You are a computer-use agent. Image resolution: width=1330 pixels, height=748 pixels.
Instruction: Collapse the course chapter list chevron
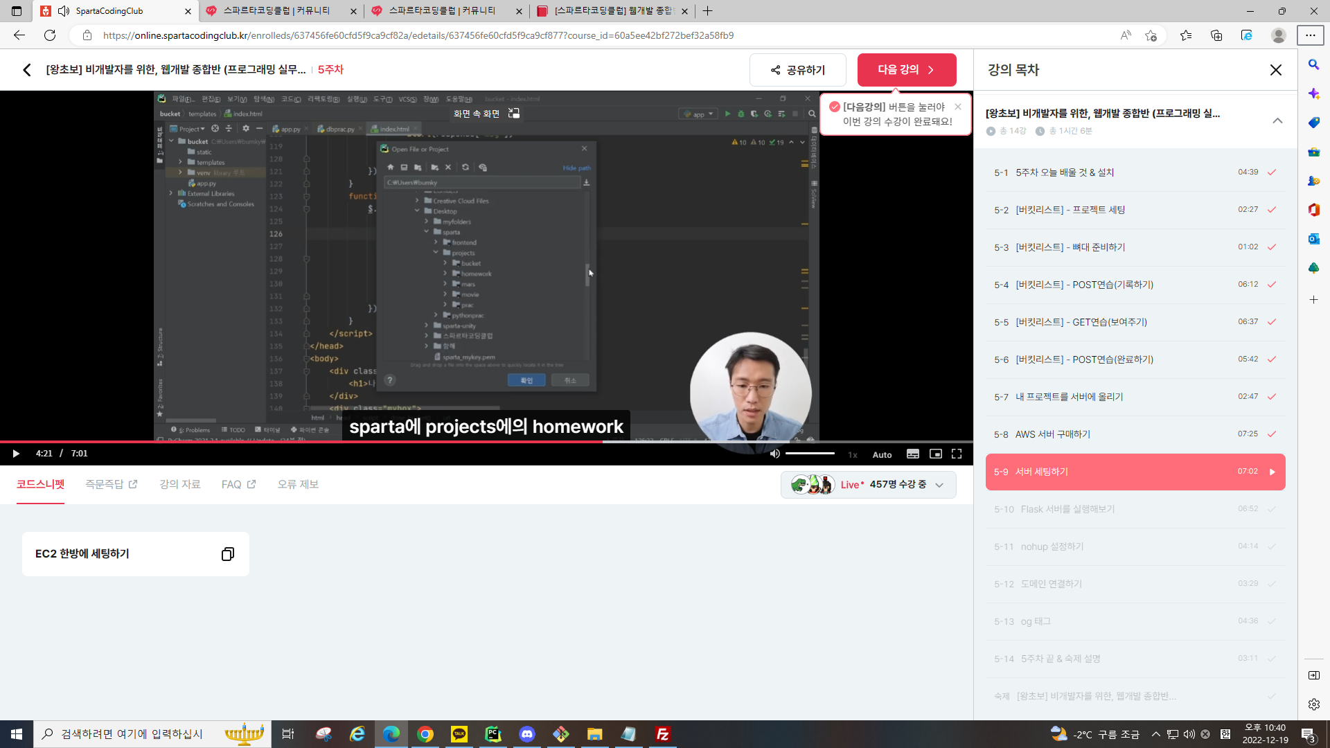pos(1277,121)
